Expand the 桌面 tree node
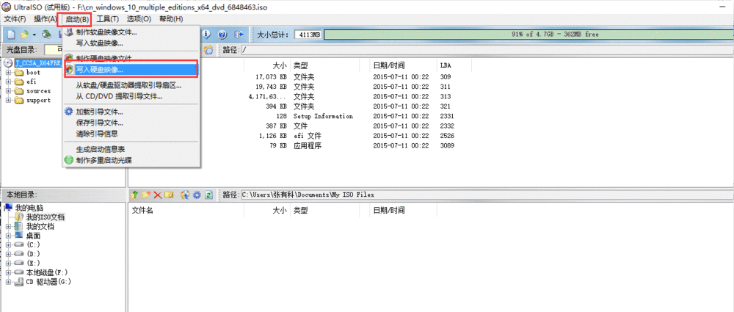Viewport: 734px width, 312px height. tap(8, 236)
